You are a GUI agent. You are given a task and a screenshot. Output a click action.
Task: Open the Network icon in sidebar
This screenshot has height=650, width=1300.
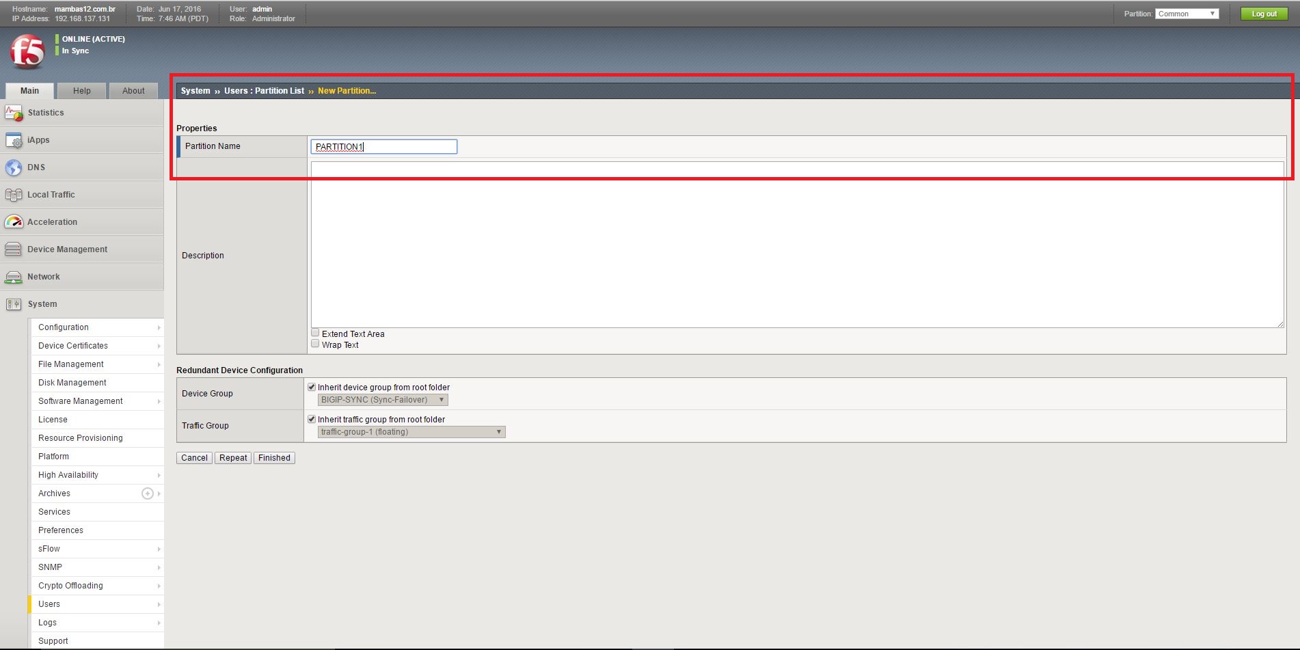14,277
